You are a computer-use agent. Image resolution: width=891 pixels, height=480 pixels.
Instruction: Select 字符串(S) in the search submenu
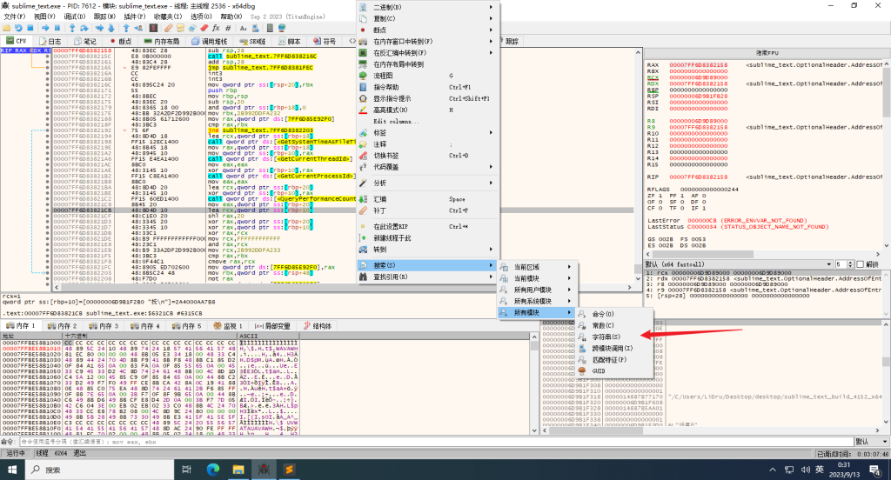[607, 336]
